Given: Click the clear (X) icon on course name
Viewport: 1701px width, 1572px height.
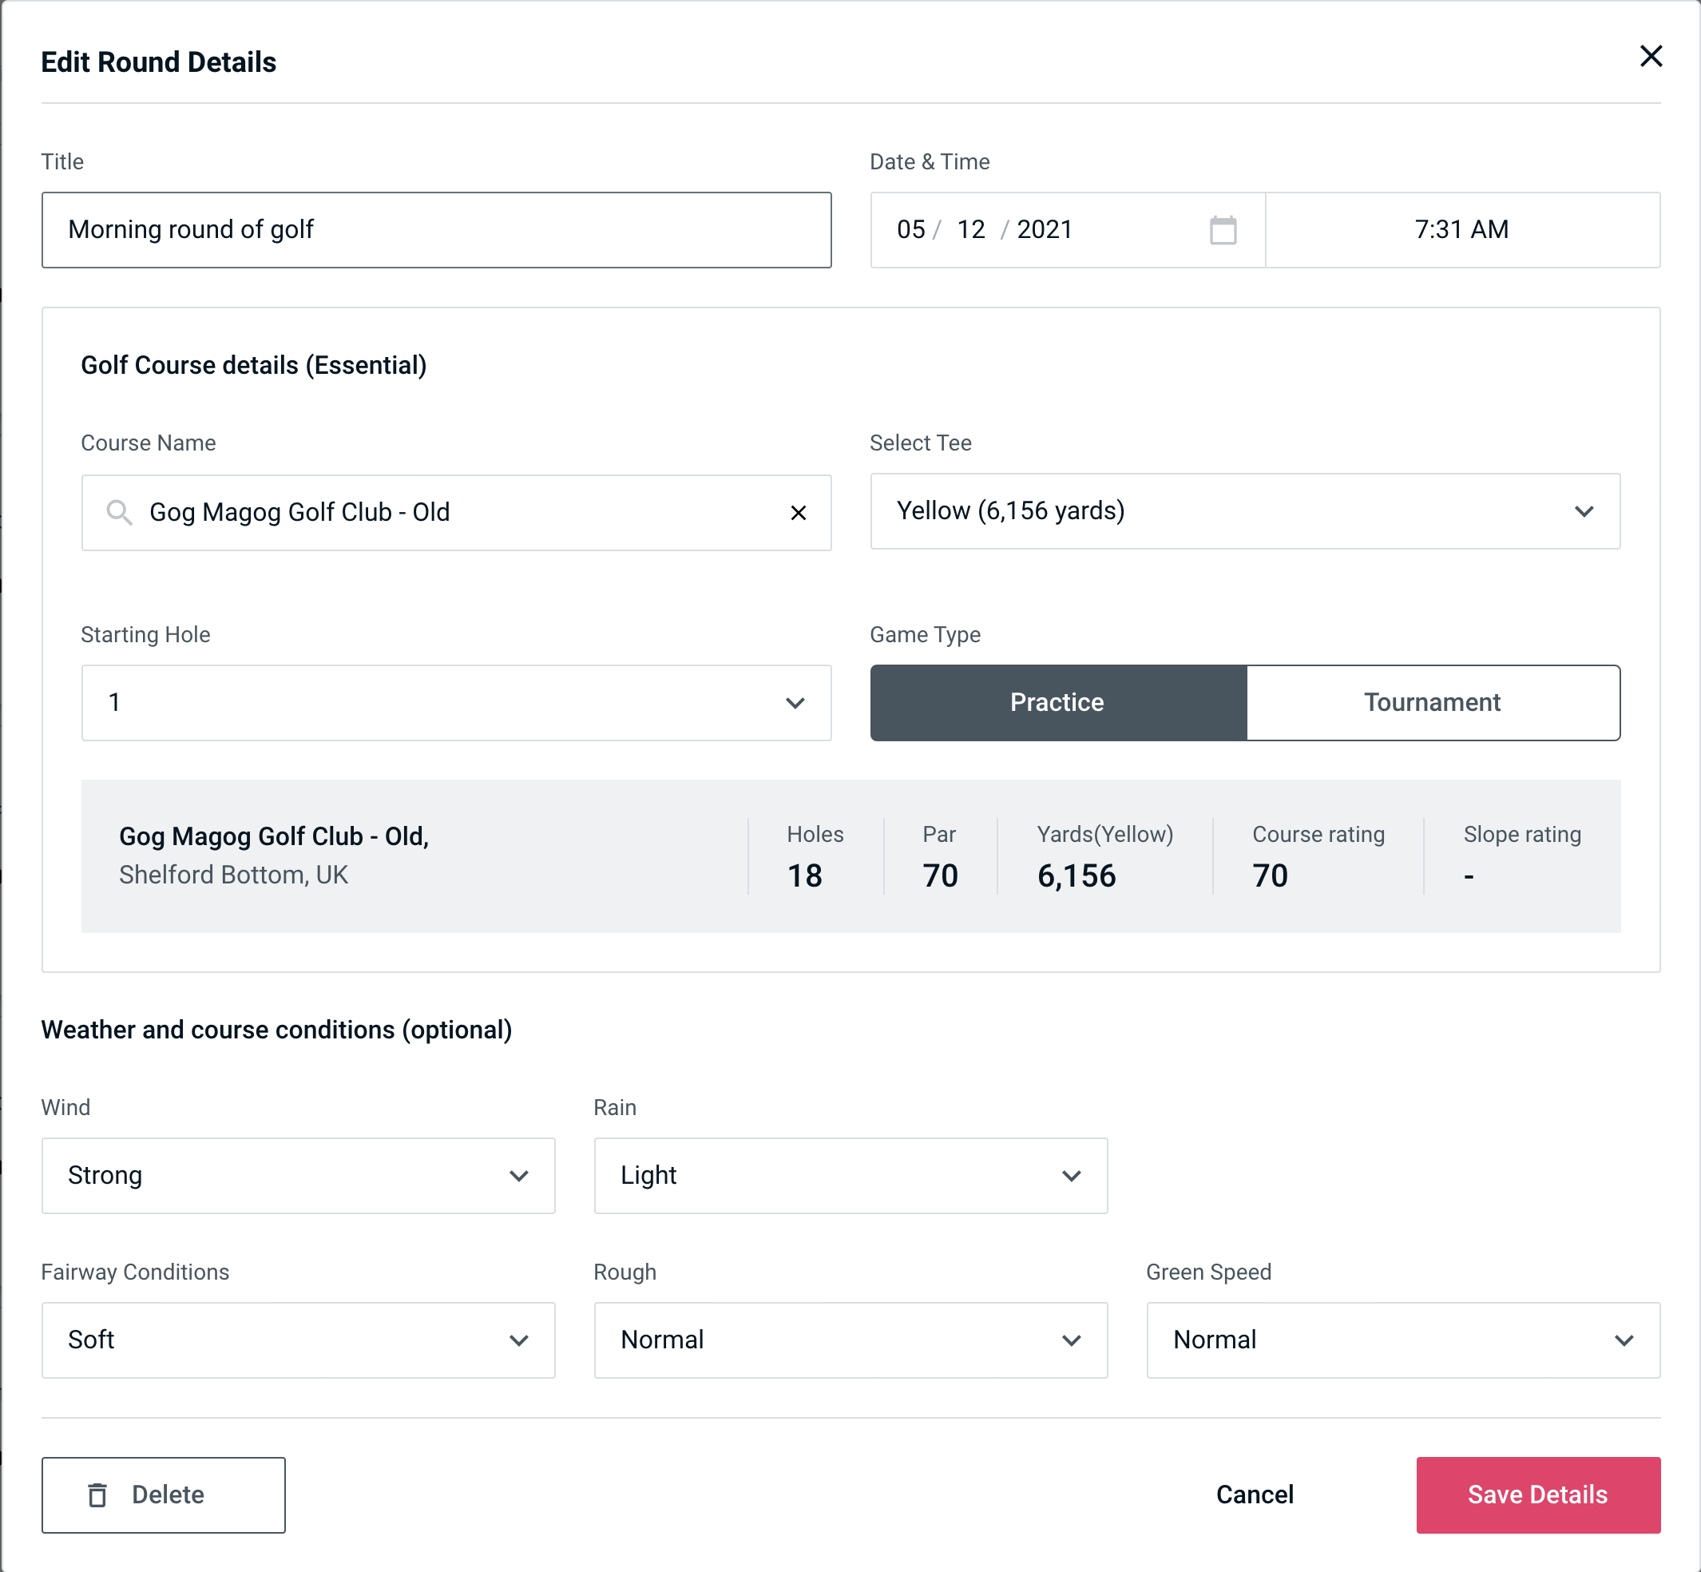Looking at the screenshot, I should pyautogui.click(x=799, y=513).
